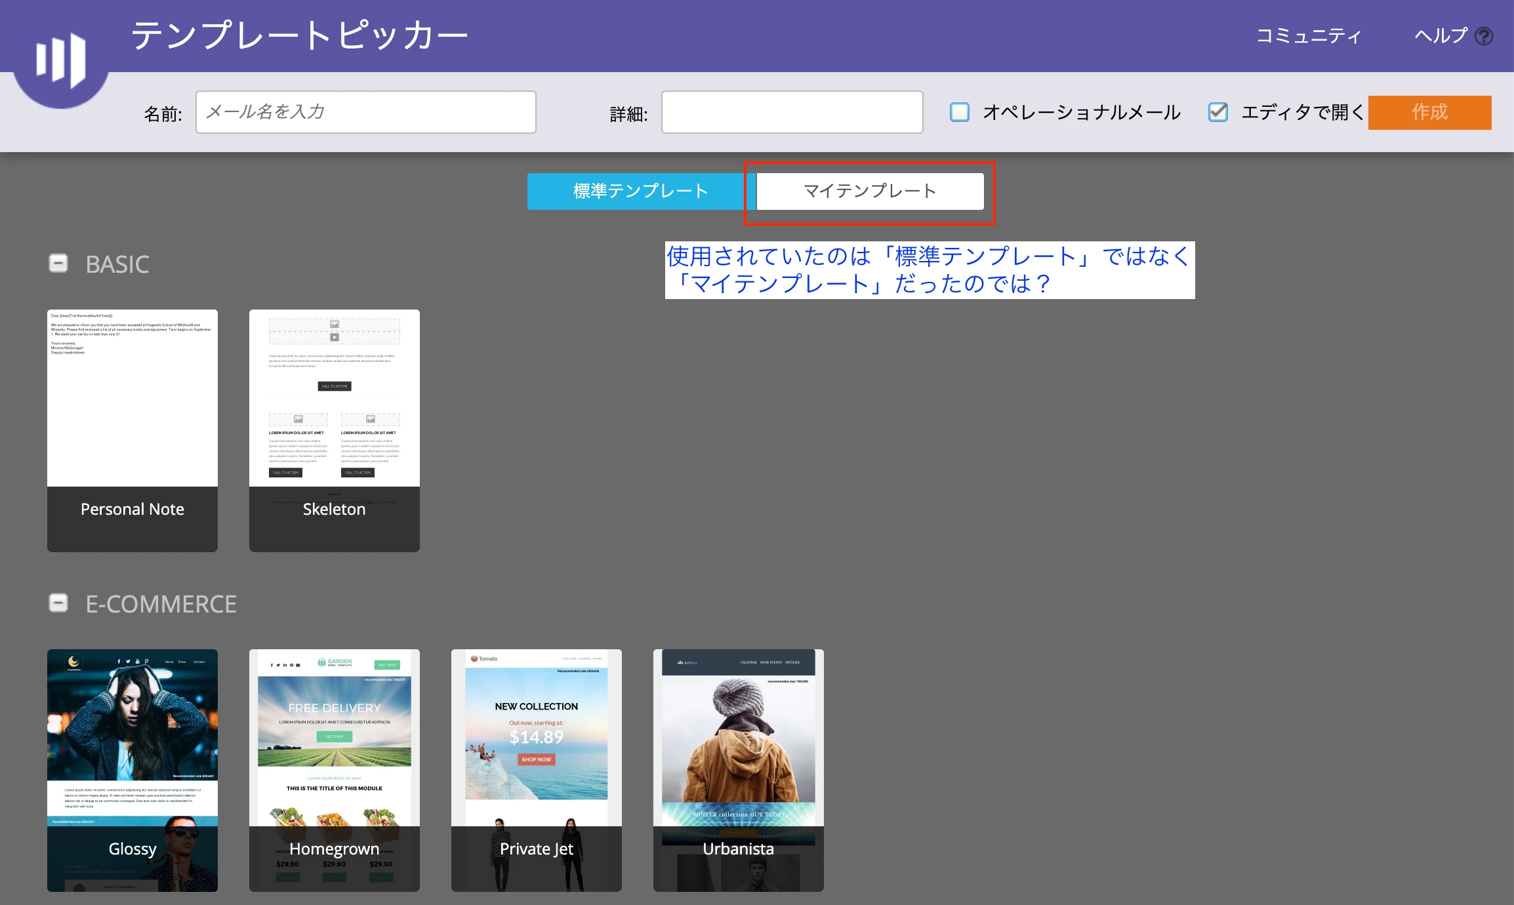
Task: Click the help question mark icon
Action: click(1483, 36)
